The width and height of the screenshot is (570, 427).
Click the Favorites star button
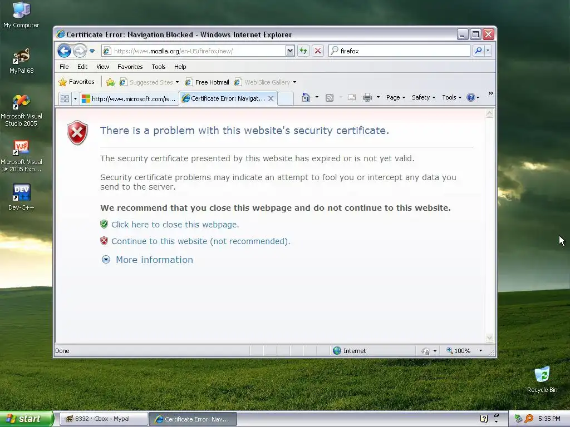(x=76, y=82)
